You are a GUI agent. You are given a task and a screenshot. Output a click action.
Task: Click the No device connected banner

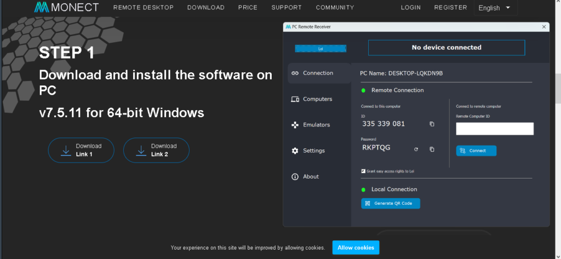click(446, 48)
